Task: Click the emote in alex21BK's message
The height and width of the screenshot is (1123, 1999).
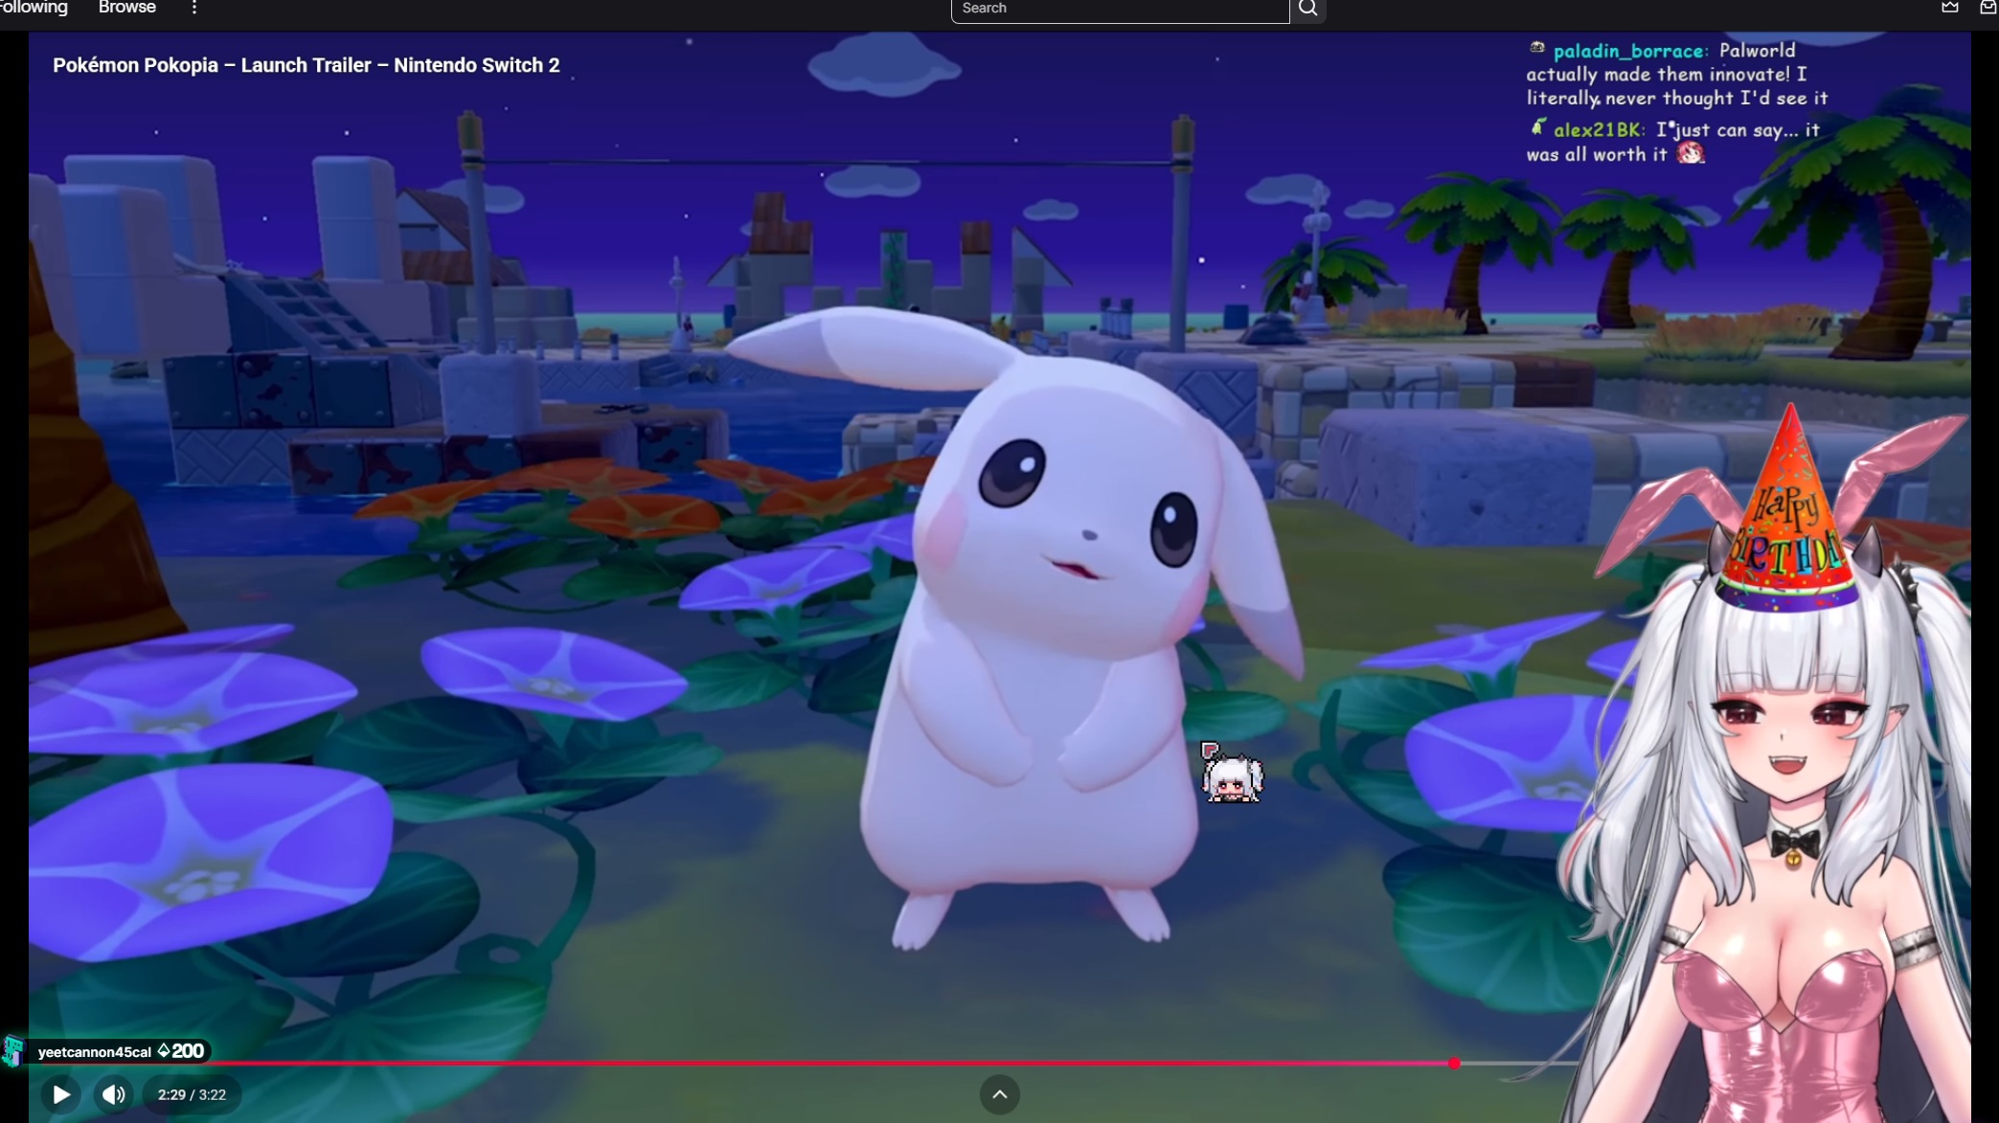Action: point(1691,153)
